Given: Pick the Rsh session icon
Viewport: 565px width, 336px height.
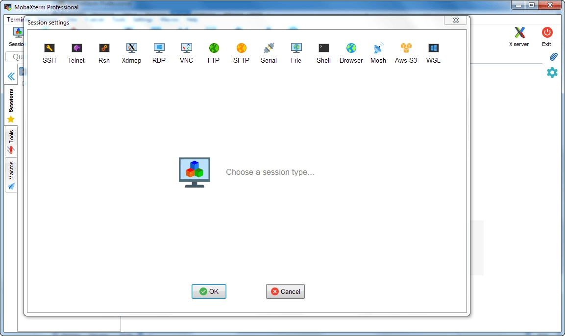Looking at the screenshot, I should point(104,53).
